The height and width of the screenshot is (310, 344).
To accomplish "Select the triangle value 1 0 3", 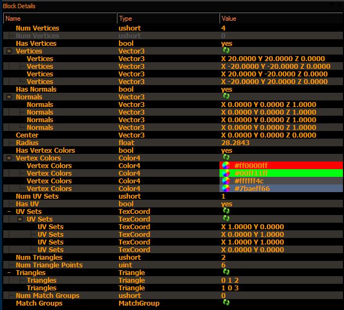I will [x=230, y=288].
